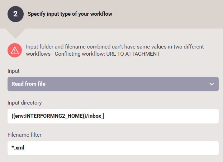Screen dimensions: 223x162
Task: Click the dropdown chevron arrow
Action: (212, 84)
